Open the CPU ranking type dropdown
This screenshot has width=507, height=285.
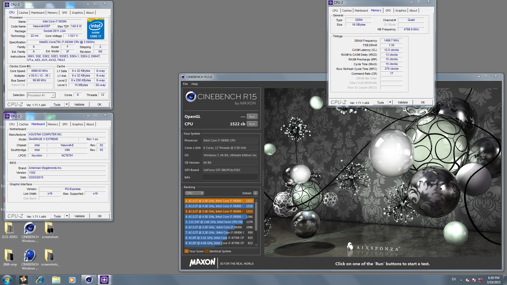pyautogui.click(x=194, y=193)
